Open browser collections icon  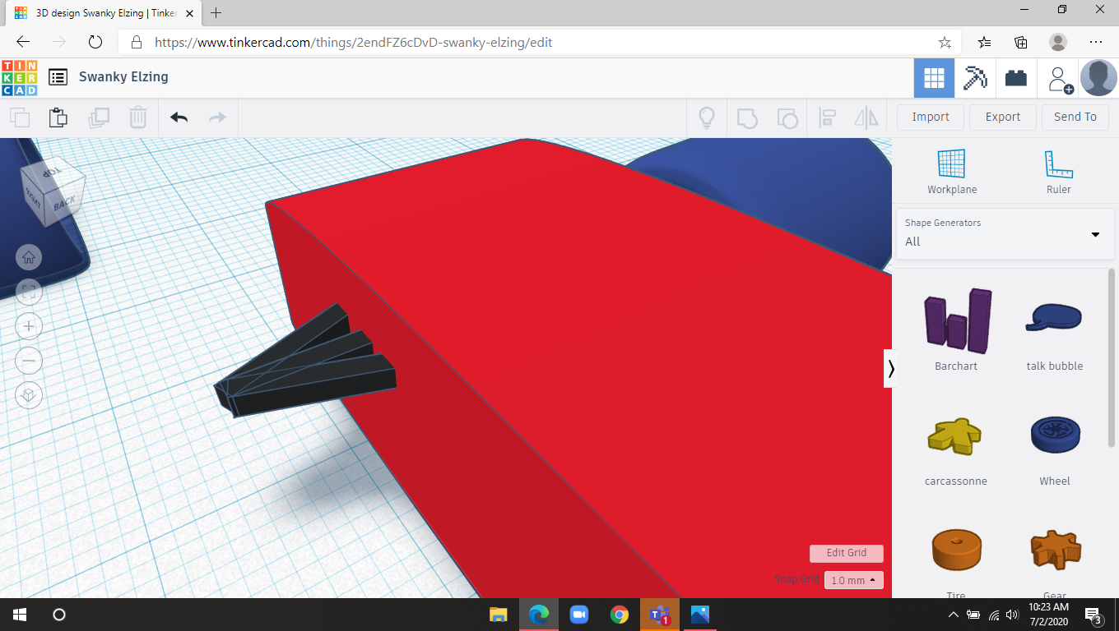pyautogui.click(x=1021, y=42)
